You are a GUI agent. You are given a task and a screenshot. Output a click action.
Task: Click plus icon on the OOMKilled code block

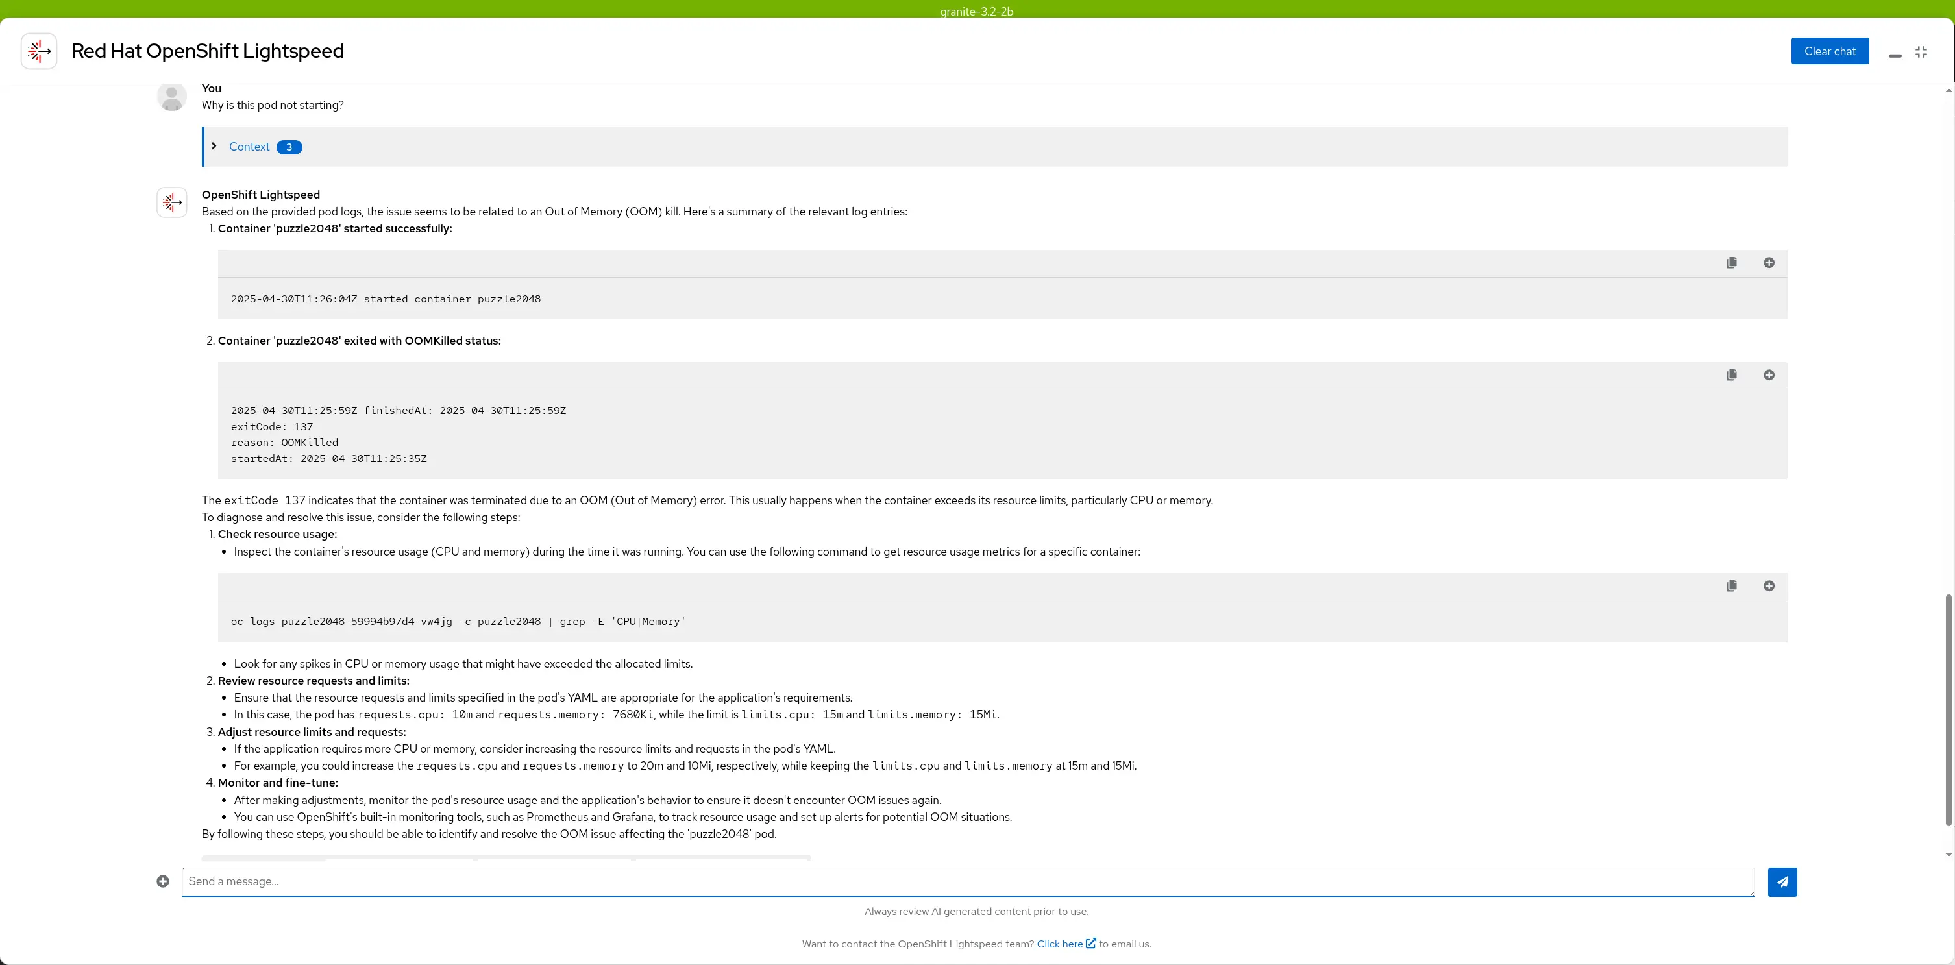[x=1768, y=374]
